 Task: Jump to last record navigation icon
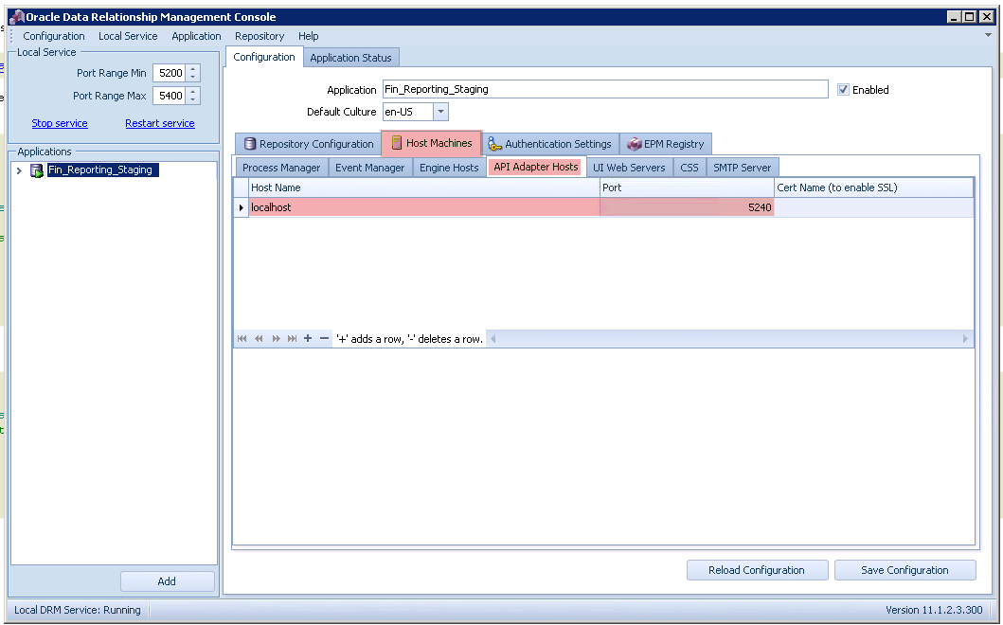(x=292, y=338)
